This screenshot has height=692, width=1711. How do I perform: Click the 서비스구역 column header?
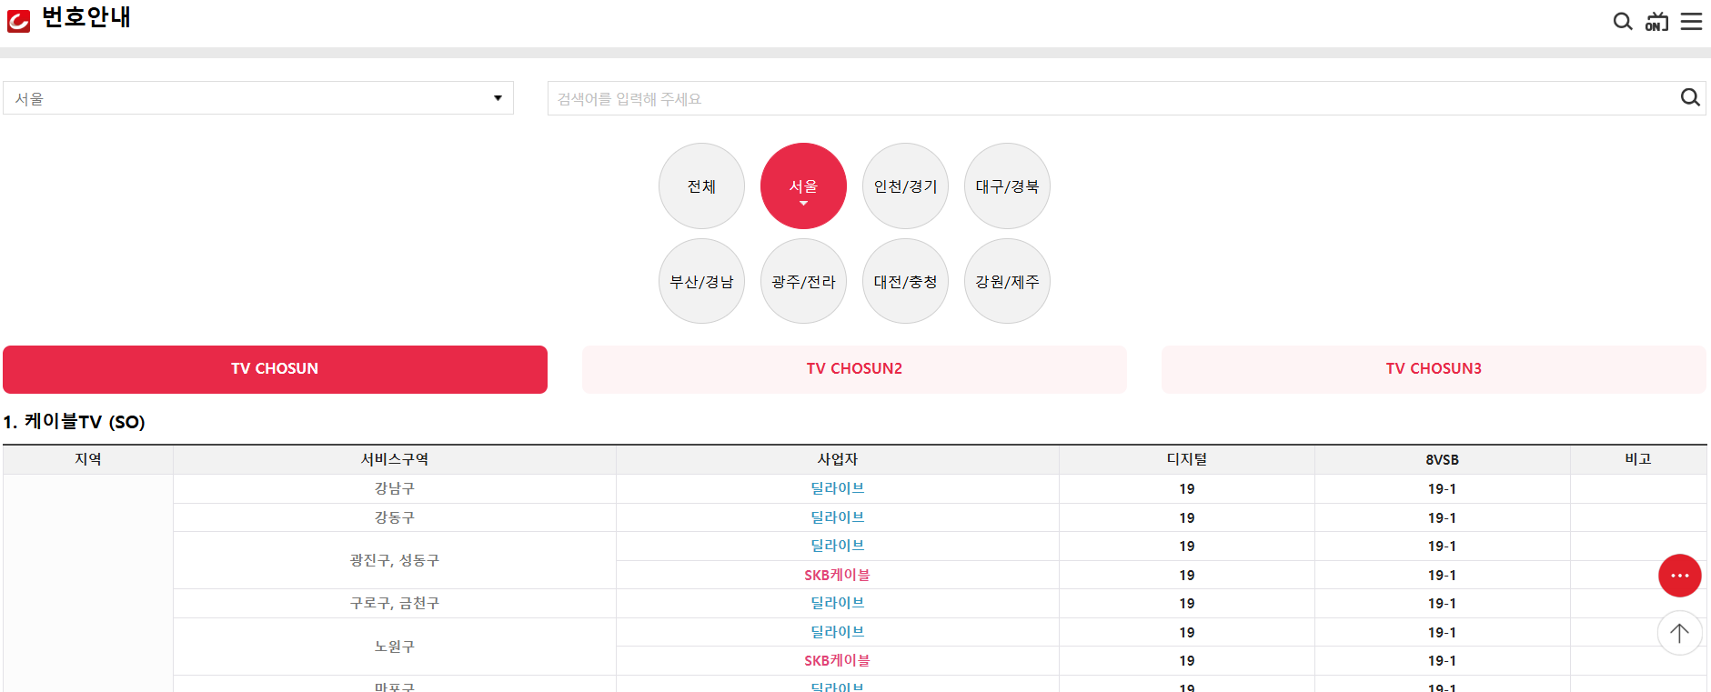pos(395,459)
